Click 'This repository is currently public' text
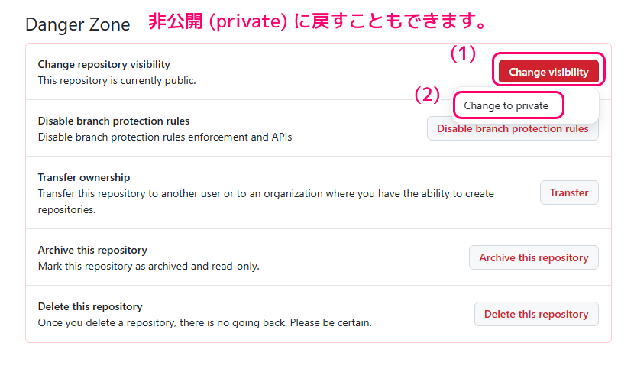The height and width of the screenshot is (372, 634). (117, 80)
